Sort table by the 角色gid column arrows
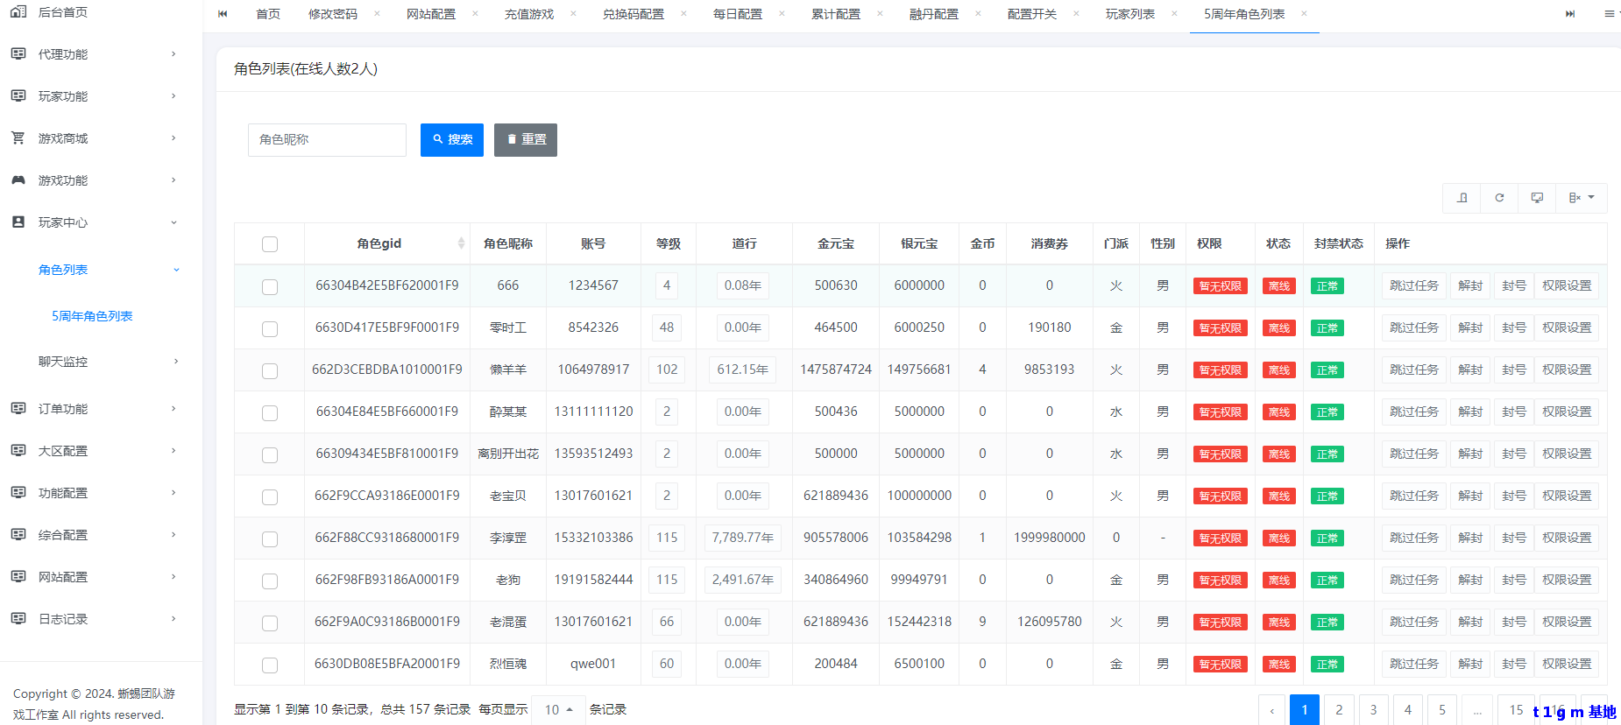 [x=461, y=243]
